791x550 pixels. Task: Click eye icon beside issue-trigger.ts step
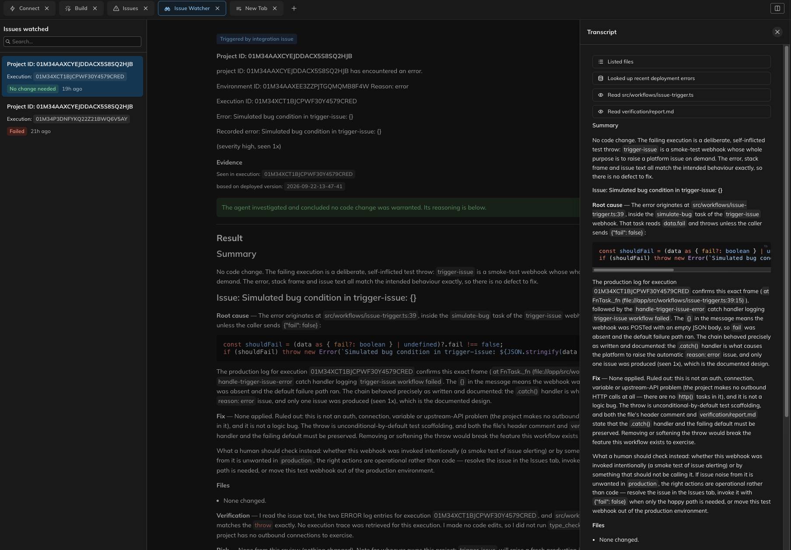(601, 95)
